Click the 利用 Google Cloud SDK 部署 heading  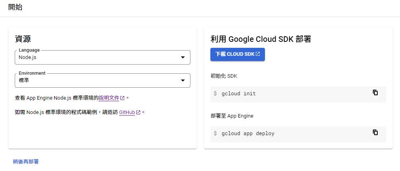point(261,39)
